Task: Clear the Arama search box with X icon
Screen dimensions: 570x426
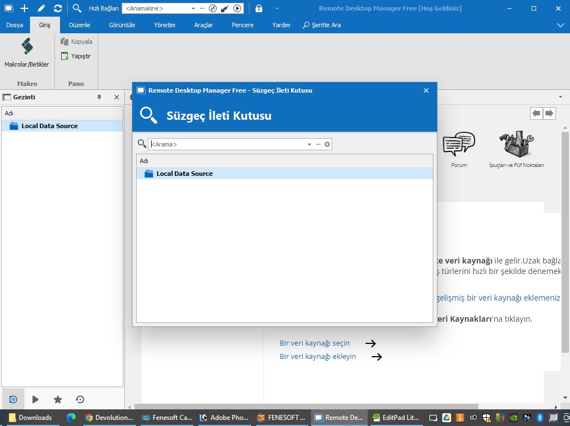Action: [327, 144]
